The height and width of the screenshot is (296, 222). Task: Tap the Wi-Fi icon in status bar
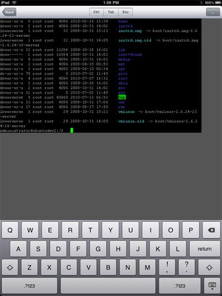pyautogui.click(x=14, y=3)
